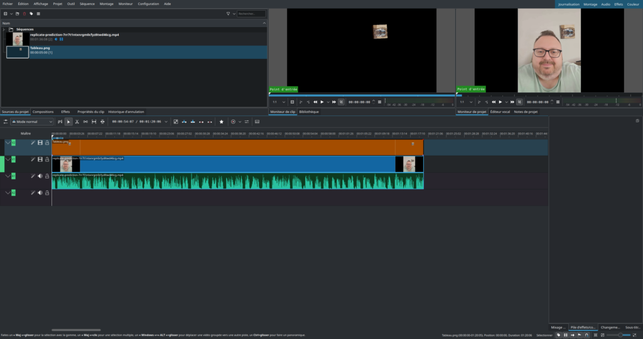Rewind in the project monitor
Image resolution: width=643 pixels, height=339 pixels.
tap(494, 102)
